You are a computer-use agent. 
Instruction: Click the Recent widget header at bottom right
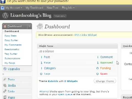pyautogui.click(x=127, y=97)
